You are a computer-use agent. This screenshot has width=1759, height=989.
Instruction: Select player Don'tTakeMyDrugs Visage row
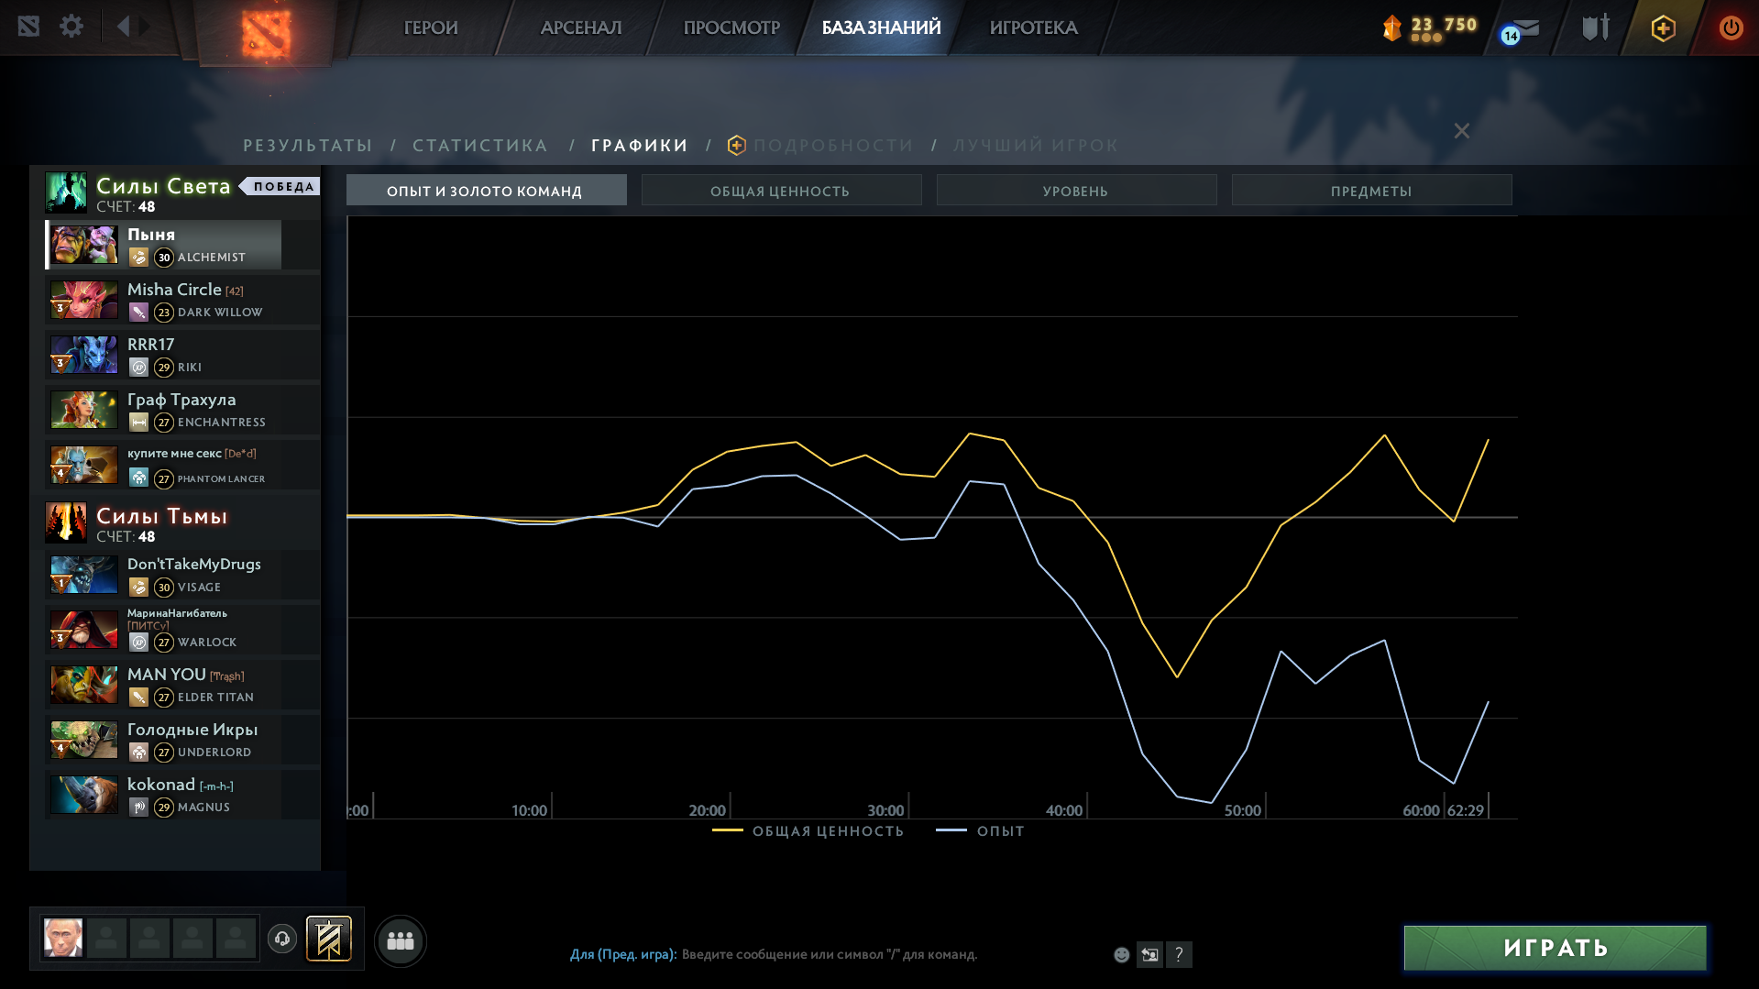[182, 575]
